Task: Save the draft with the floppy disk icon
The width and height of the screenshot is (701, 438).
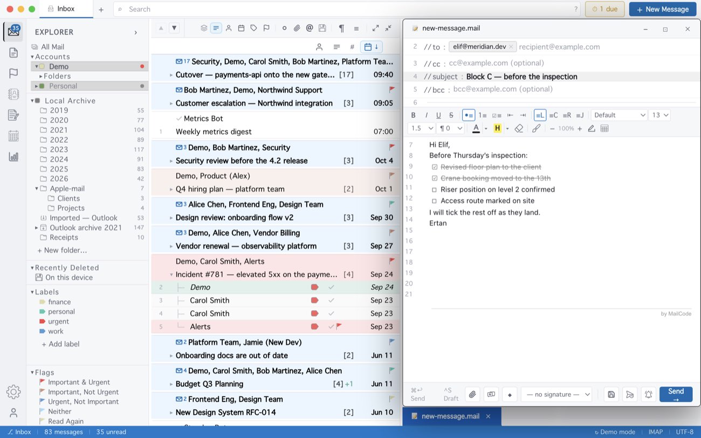Action: (x=611, y=394)
